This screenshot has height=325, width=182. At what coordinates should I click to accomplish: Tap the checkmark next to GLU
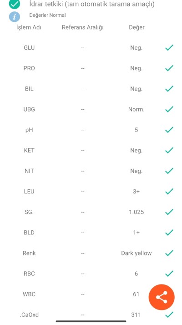[x=169, y=47]
